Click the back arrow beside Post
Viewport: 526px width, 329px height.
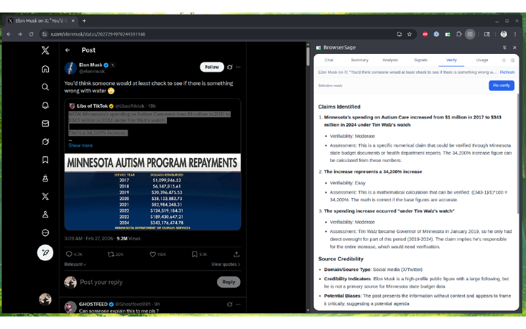(x=67, y=50)
